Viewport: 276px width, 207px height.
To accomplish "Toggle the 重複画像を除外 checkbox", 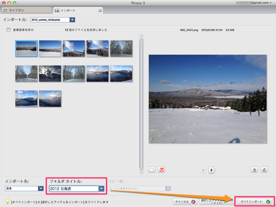I will pyautogui.click(x=8, y=30).
